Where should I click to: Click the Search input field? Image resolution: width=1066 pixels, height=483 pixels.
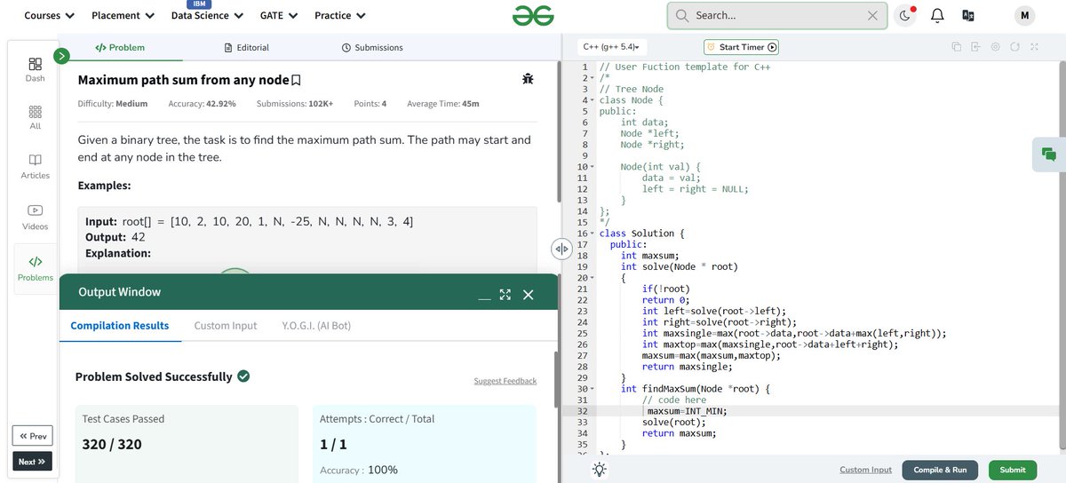[x=778, y=15]
